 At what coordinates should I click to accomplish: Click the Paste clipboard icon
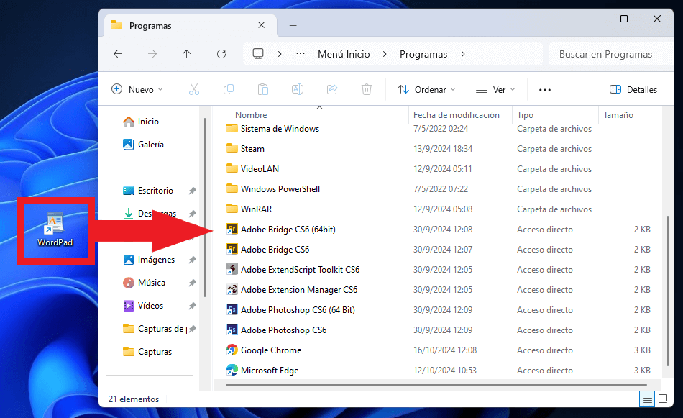(263, 89)
